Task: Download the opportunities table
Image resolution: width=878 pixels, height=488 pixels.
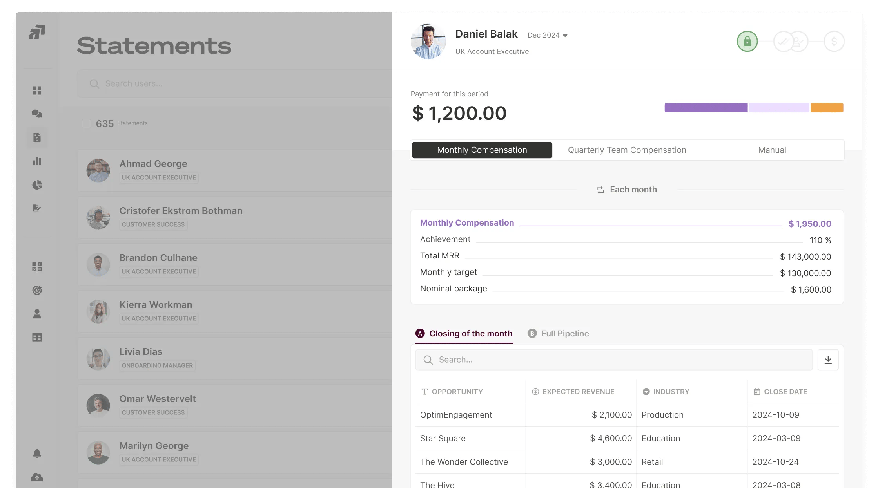Action: [x=828, y=360]
